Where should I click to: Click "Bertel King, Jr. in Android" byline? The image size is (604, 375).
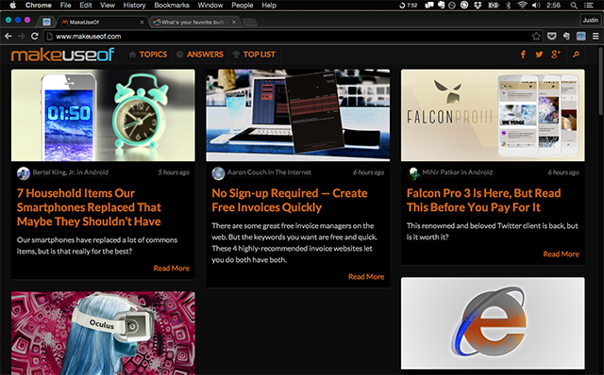(71, 172)
